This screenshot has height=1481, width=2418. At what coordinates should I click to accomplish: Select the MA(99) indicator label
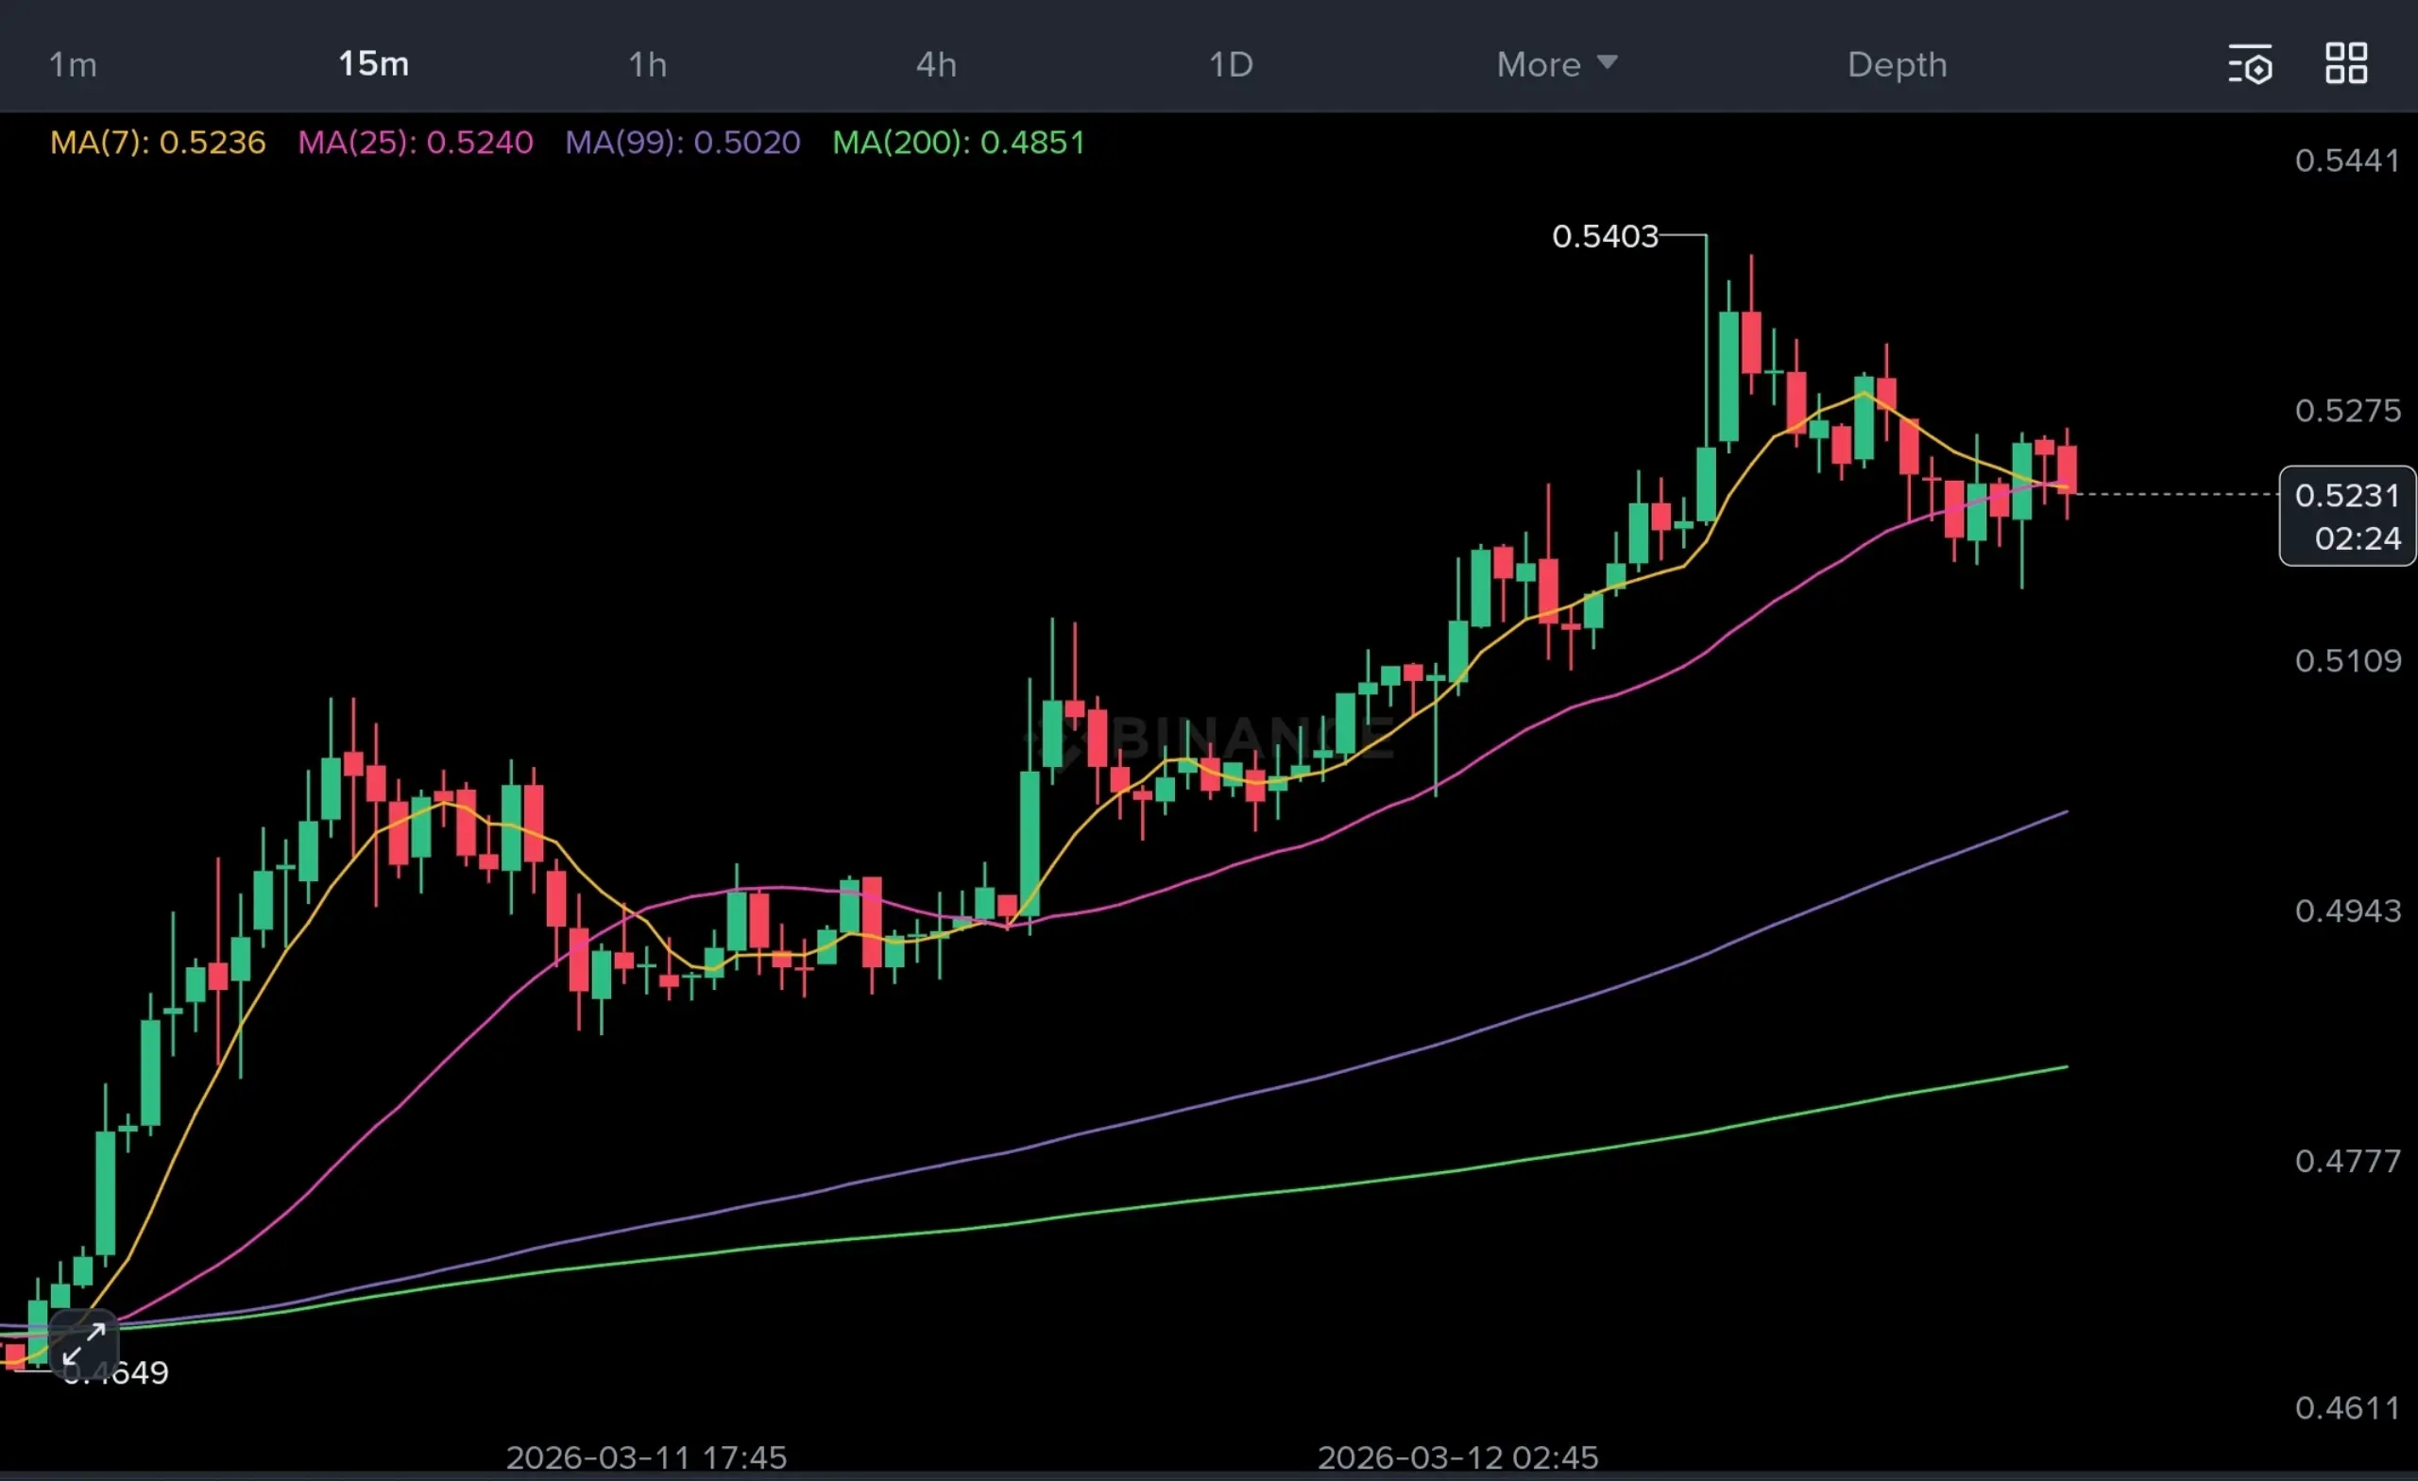(682, 143)
